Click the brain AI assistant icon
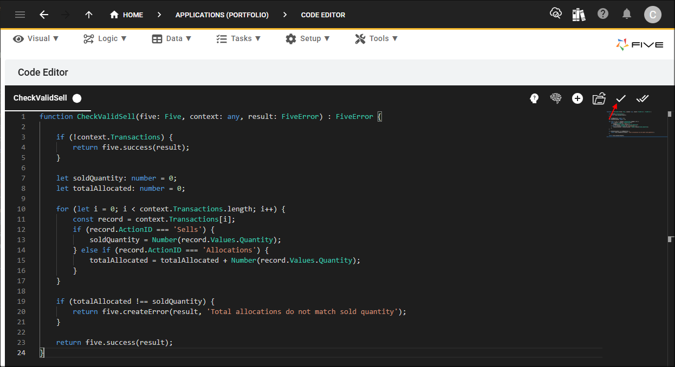 pos(556,98)
